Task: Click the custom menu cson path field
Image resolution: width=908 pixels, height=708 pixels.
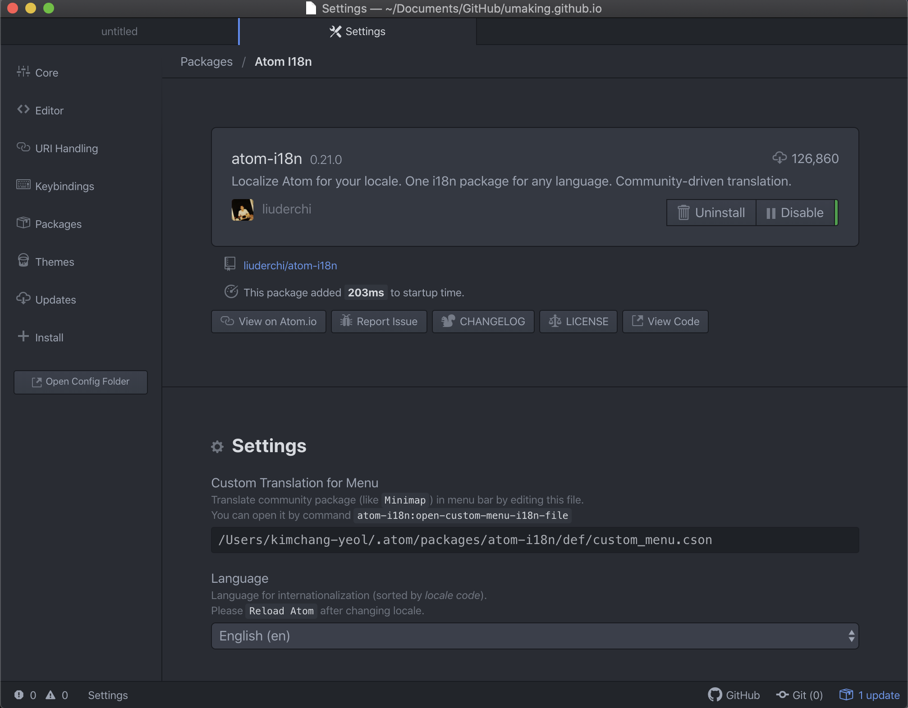Action: tap(535, 540)
